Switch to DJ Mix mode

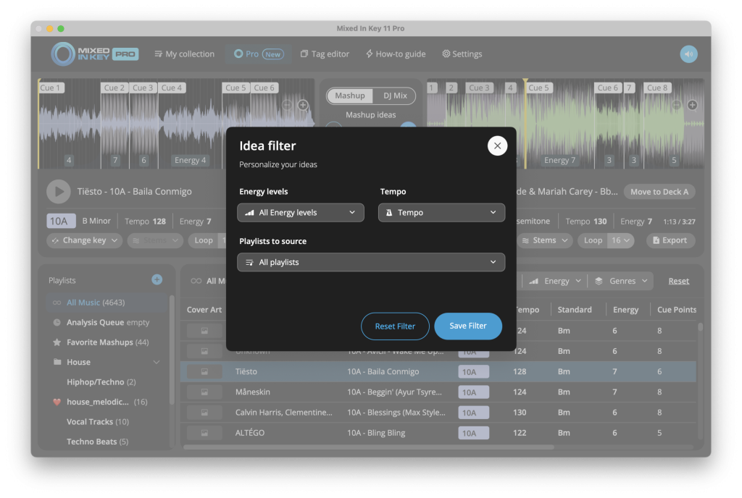tap(395, 96)
